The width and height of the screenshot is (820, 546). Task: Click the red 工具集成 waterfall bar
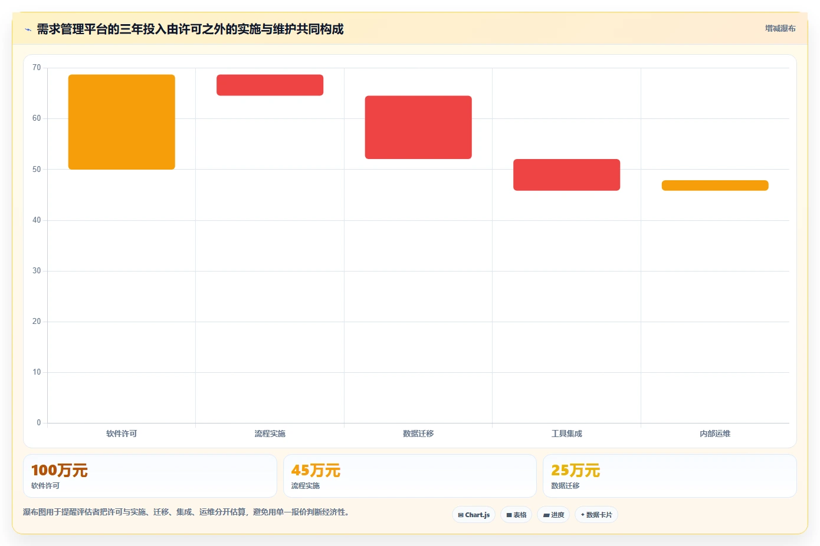point(566,175)
